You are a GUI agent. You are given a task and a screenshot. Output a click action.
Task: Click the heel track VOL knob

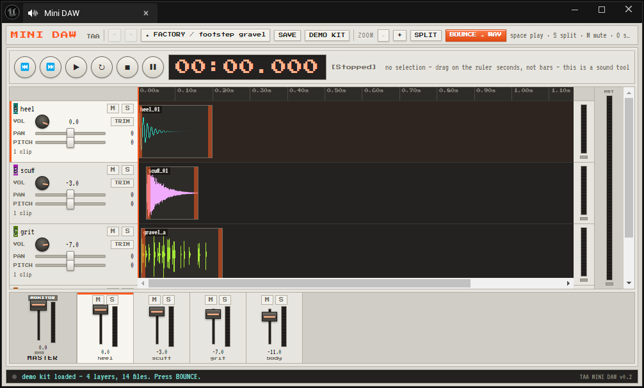click(x=42, y=122)
